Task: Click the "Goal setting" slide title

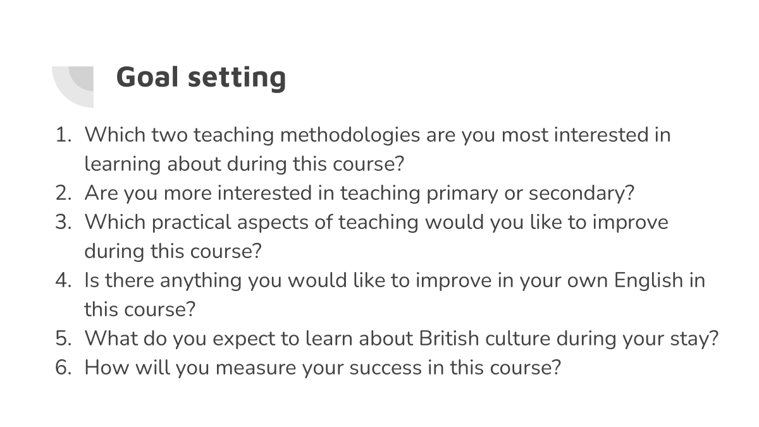Action: (201, 78)
